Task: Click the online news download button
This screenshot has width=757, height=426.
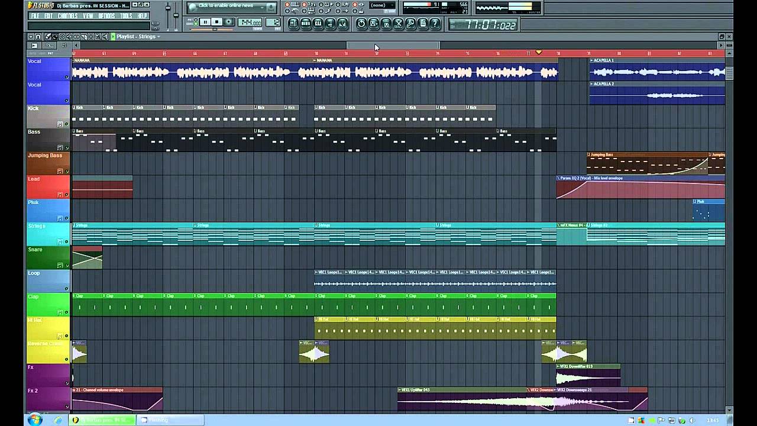Action: click(x=270, y=7)
